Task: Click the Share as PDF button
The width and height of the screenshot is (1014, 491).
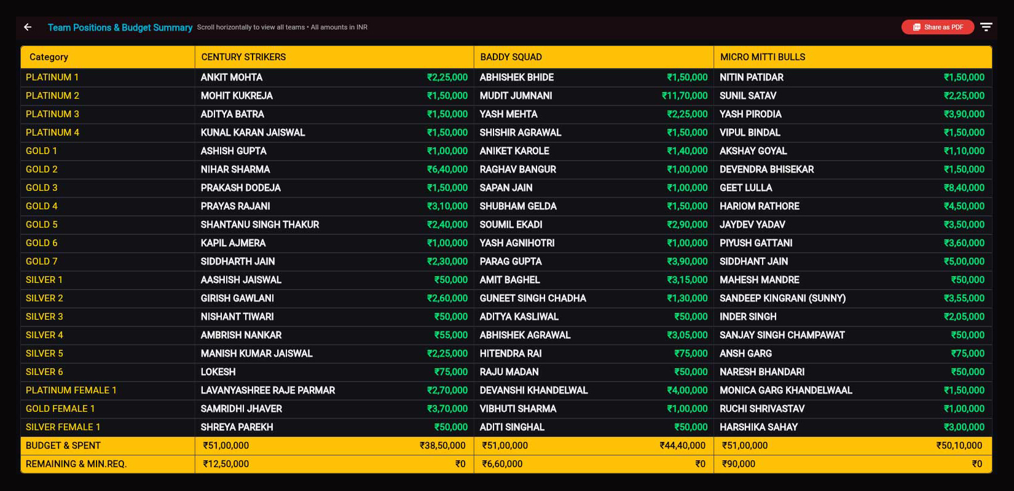Action: coord(937,27)
